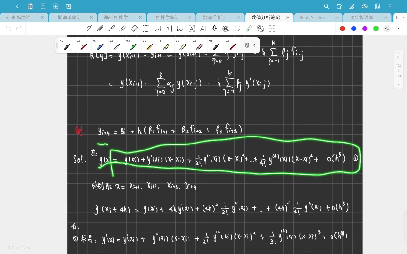Switch to the 实分析课堂 tab
The image size is (407, 254).
364,18
